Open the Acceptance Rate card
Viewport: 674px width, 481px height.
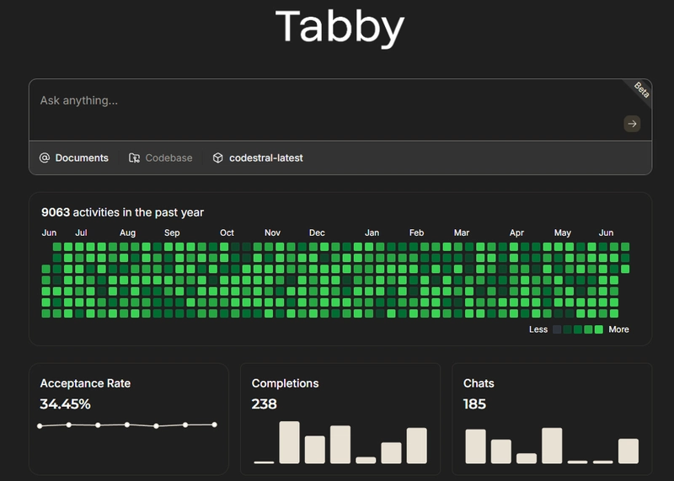pos(129,419)
